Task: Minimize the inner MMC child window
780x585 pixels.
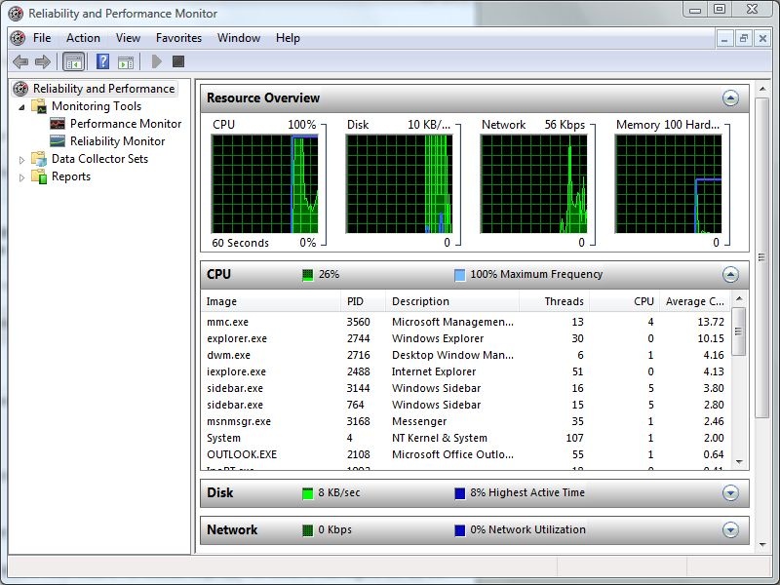Action: [724, 38]
